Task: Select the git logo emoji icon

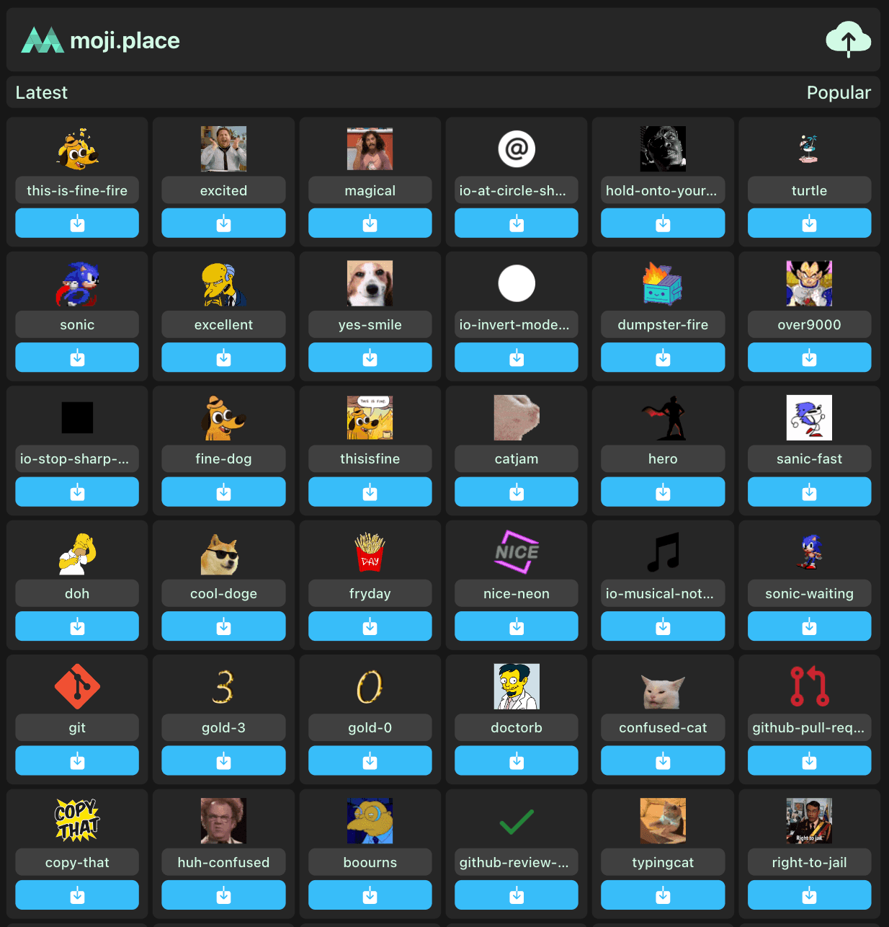Action: pos(77,686)
